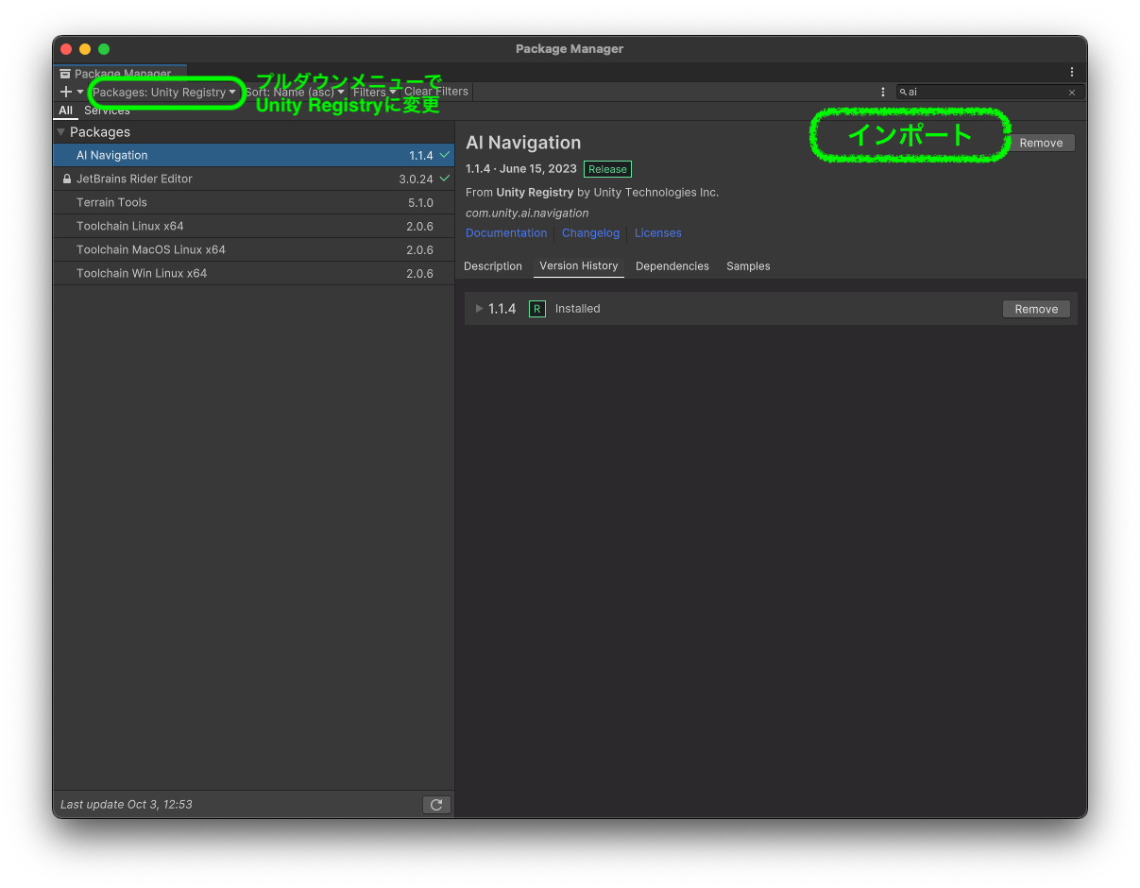Open the Packages: Unity Registry dropdown

click(x=164, y=93)
